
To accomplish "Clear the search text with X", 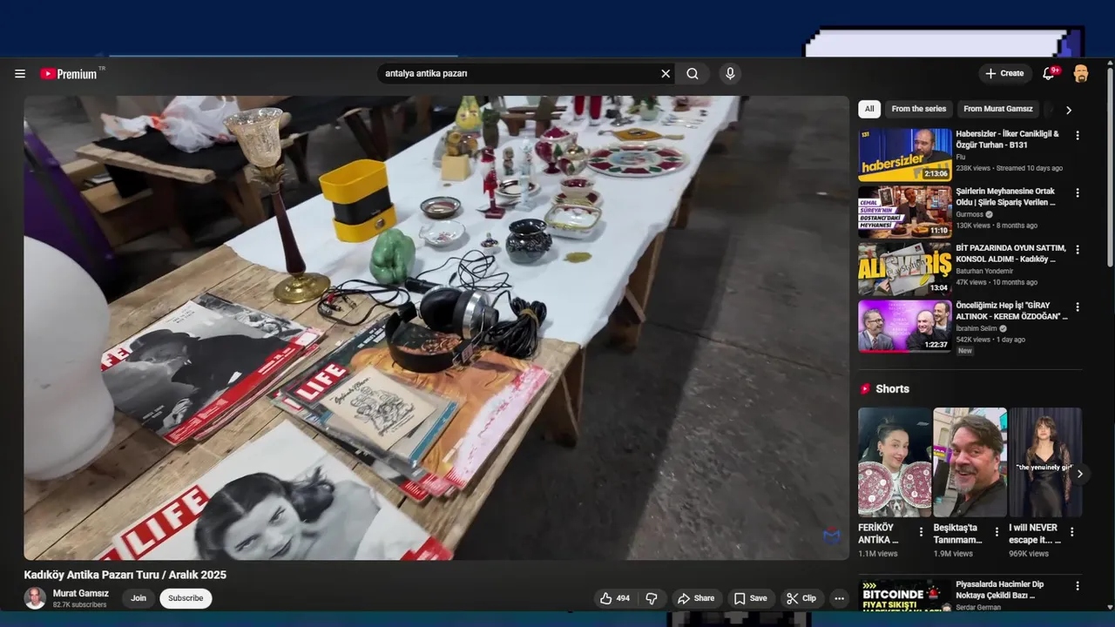I will [666, 74].
